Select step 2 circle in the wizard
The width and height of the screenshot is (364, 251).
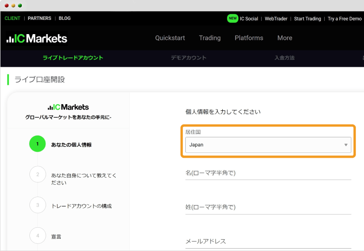(37, 174)
